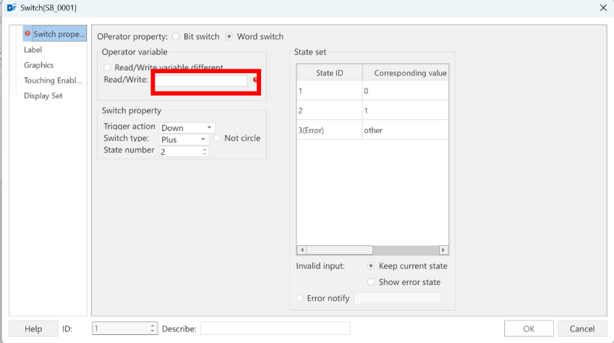Confirm with the OK button
614x343 pixels.
529,329
